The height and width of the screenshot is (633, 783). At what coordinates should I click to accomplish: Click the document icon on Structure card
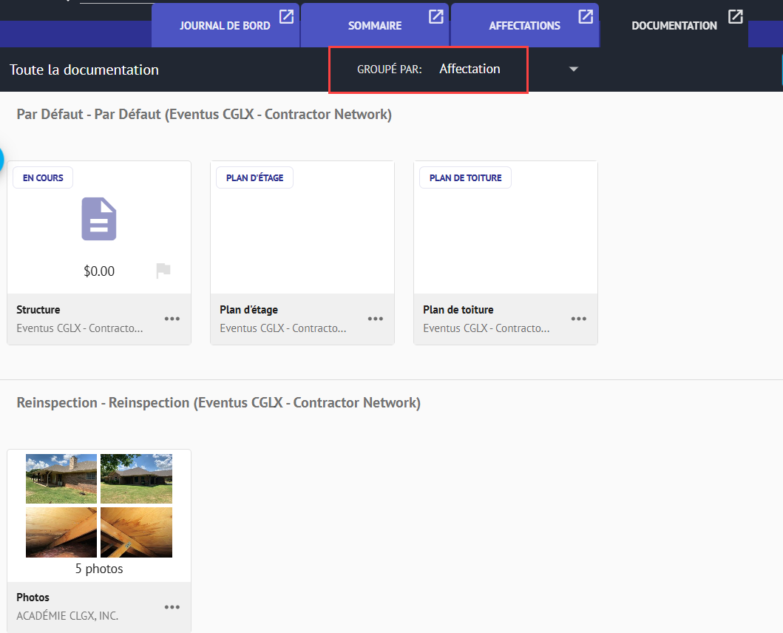pyautogui.click(x=99, y=219)
